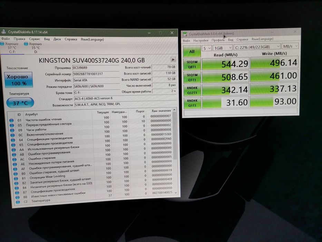
Task: Click status icon for attribute B0
Action: tap(16, 174)
